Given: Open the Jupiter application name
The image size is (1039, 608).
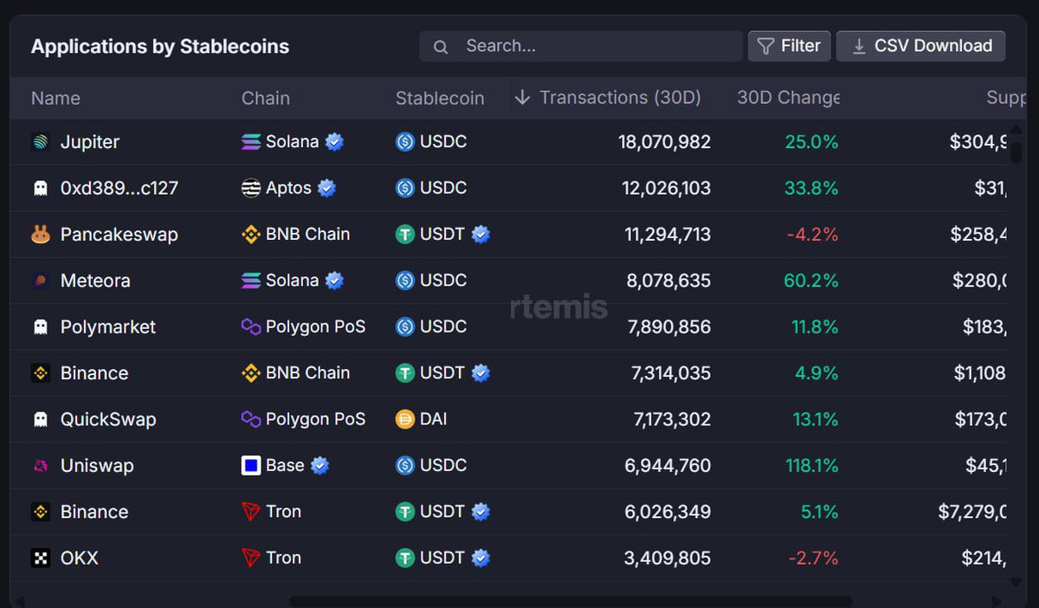Looking at the screenshot, I should (x=90, y=142).
